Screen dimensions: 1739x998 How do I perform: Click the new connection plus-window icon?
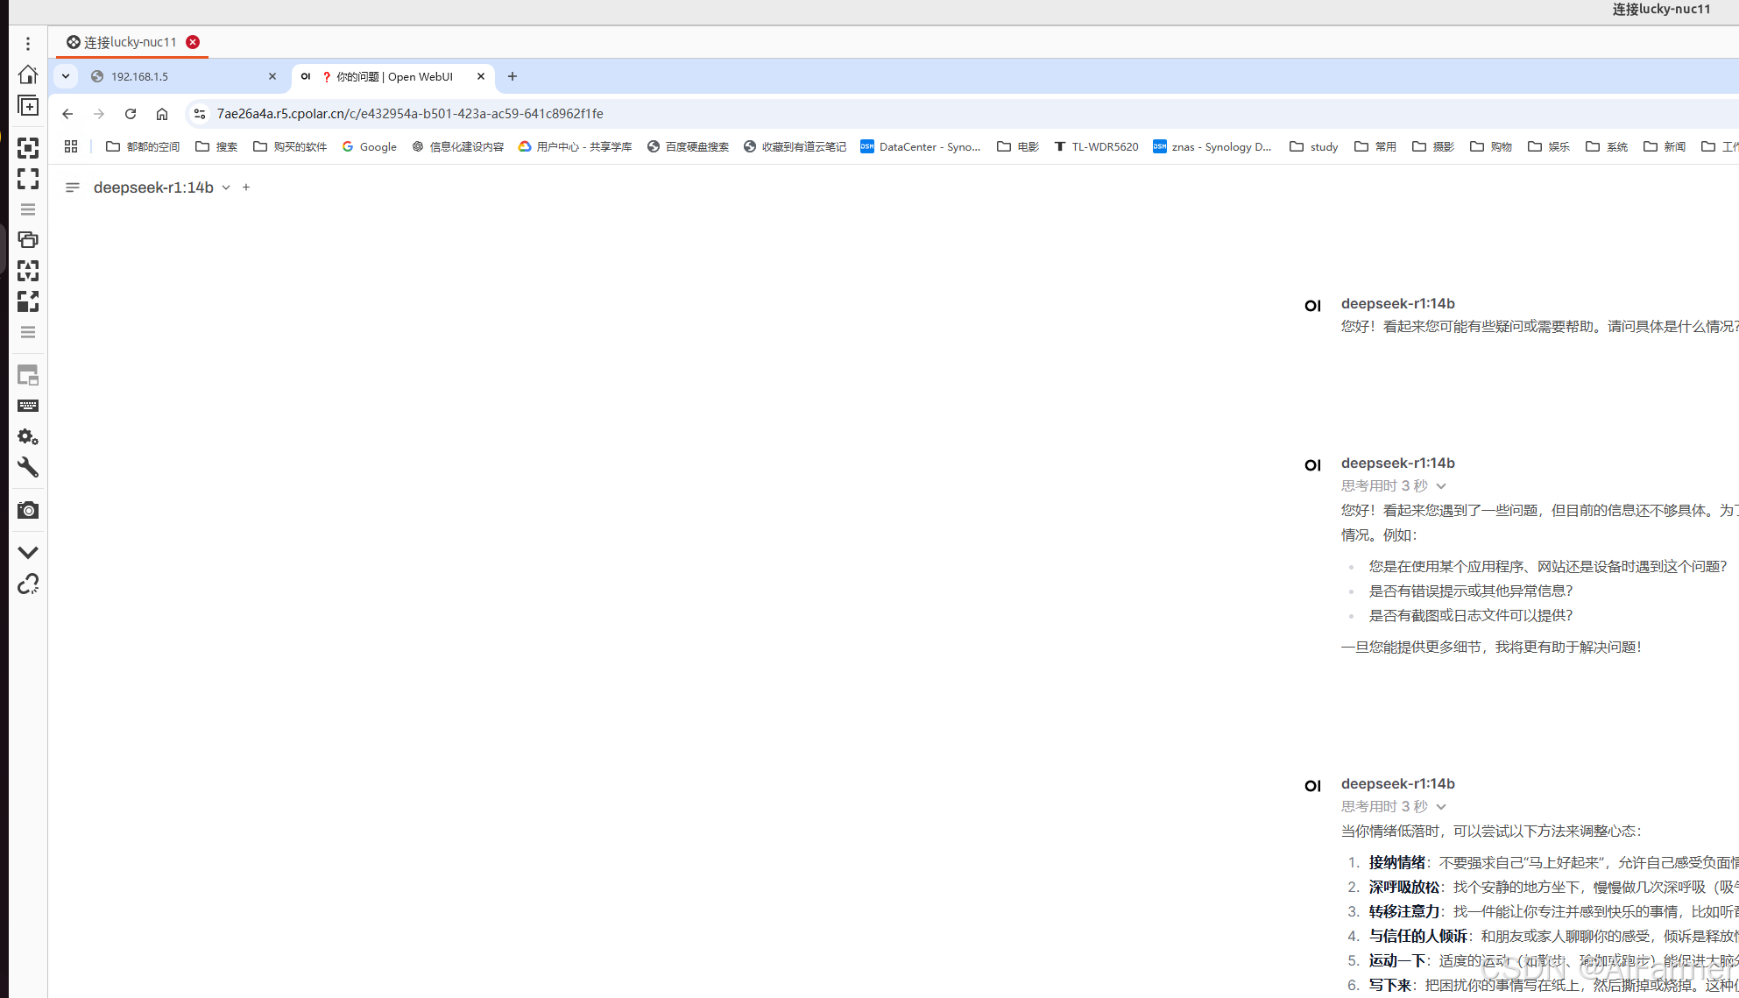[28, 106]
